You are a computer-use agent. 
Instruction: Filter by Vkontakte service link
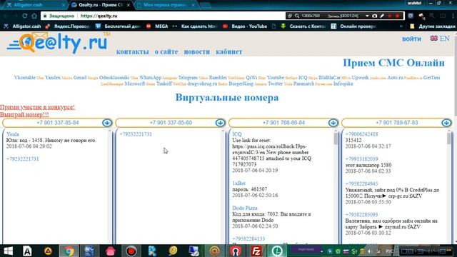pos(25,78)
